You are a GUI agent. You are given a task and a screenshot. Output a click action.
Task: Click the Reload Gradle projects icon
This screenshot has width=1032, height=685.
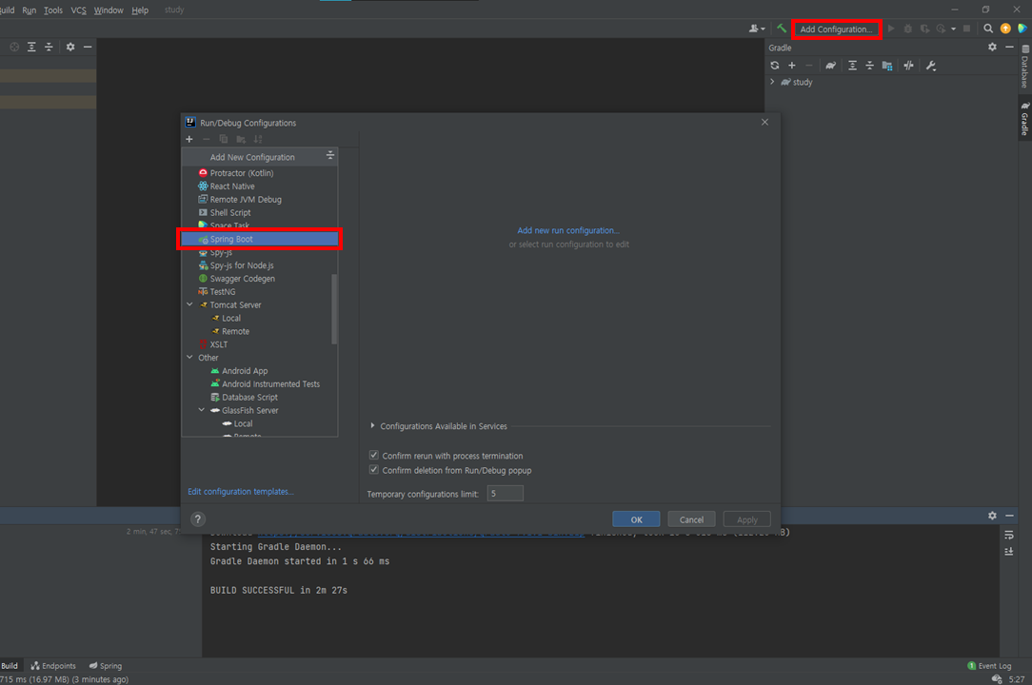(x=775, y=65)
